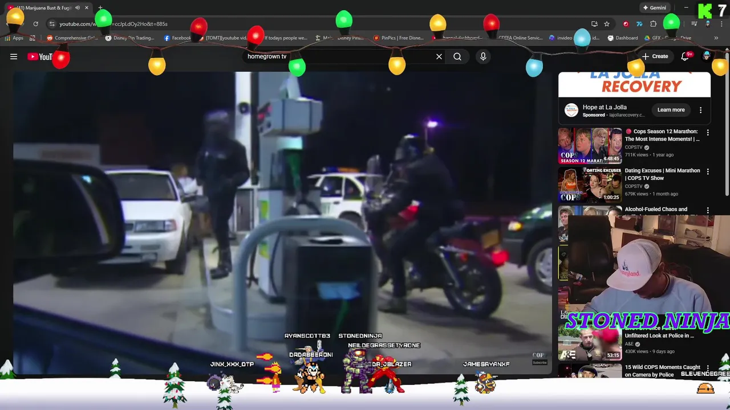Open options for Hope at La Jolla ad

tap(701, 110)
